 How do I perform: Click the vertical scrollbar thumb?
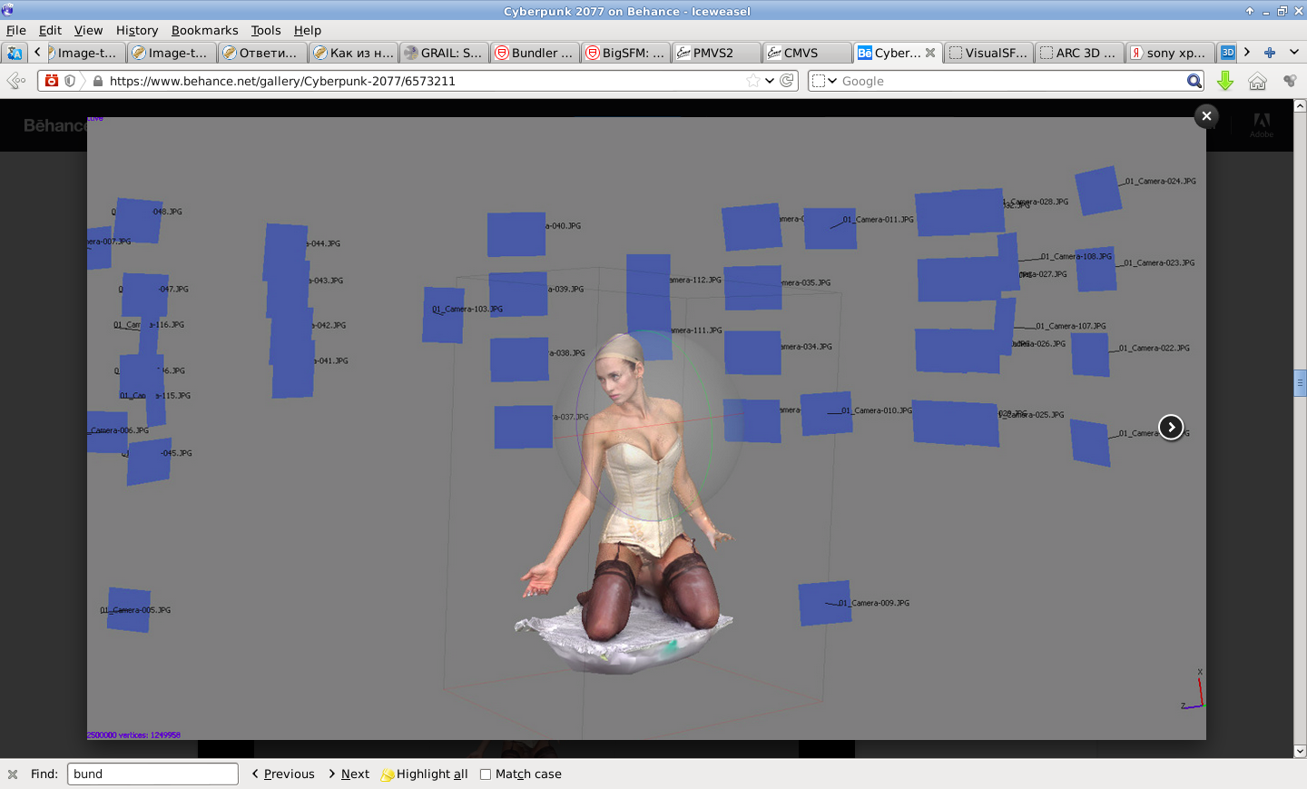click(x=1300, y=383)
